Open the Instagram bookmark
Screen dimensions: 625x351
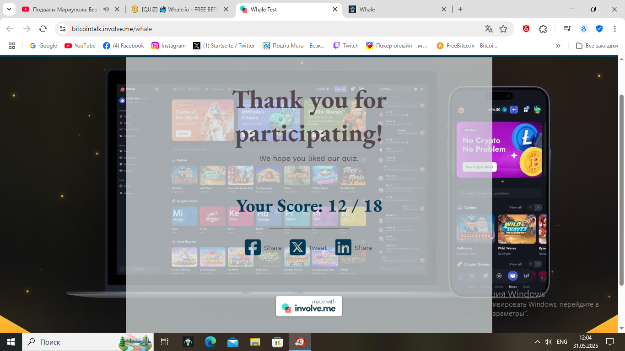169,46
